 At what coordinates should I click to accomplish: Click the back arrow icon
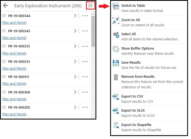click(x=5, y=5)
